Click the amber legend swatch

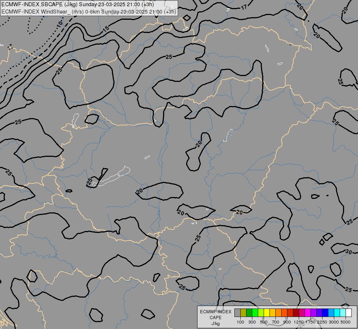coord(273,313)
